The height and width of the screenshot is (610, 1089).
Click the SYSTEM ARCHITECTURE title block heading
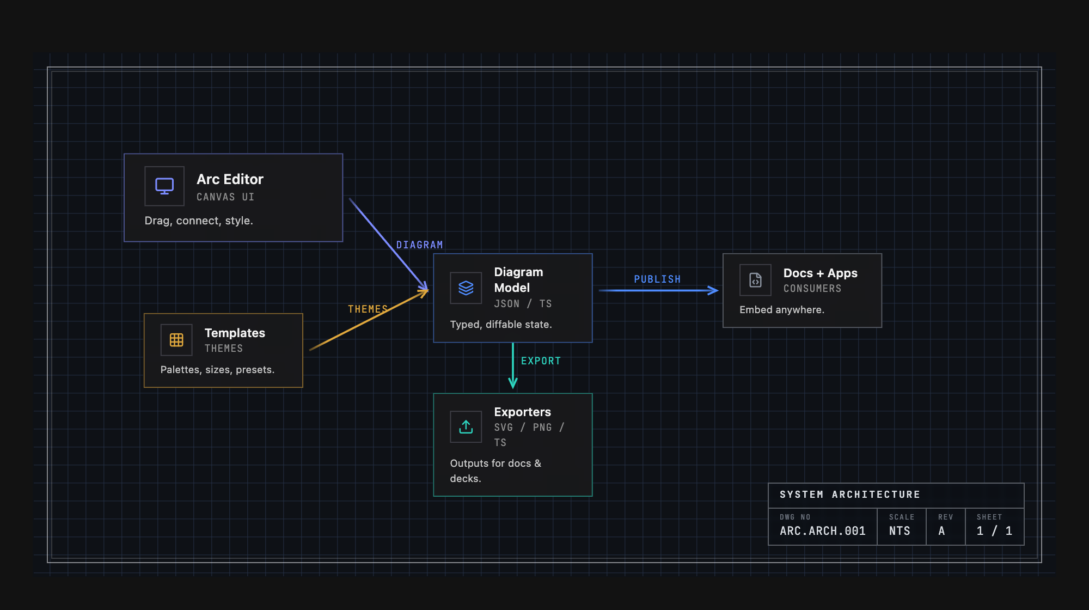point(850,495)
